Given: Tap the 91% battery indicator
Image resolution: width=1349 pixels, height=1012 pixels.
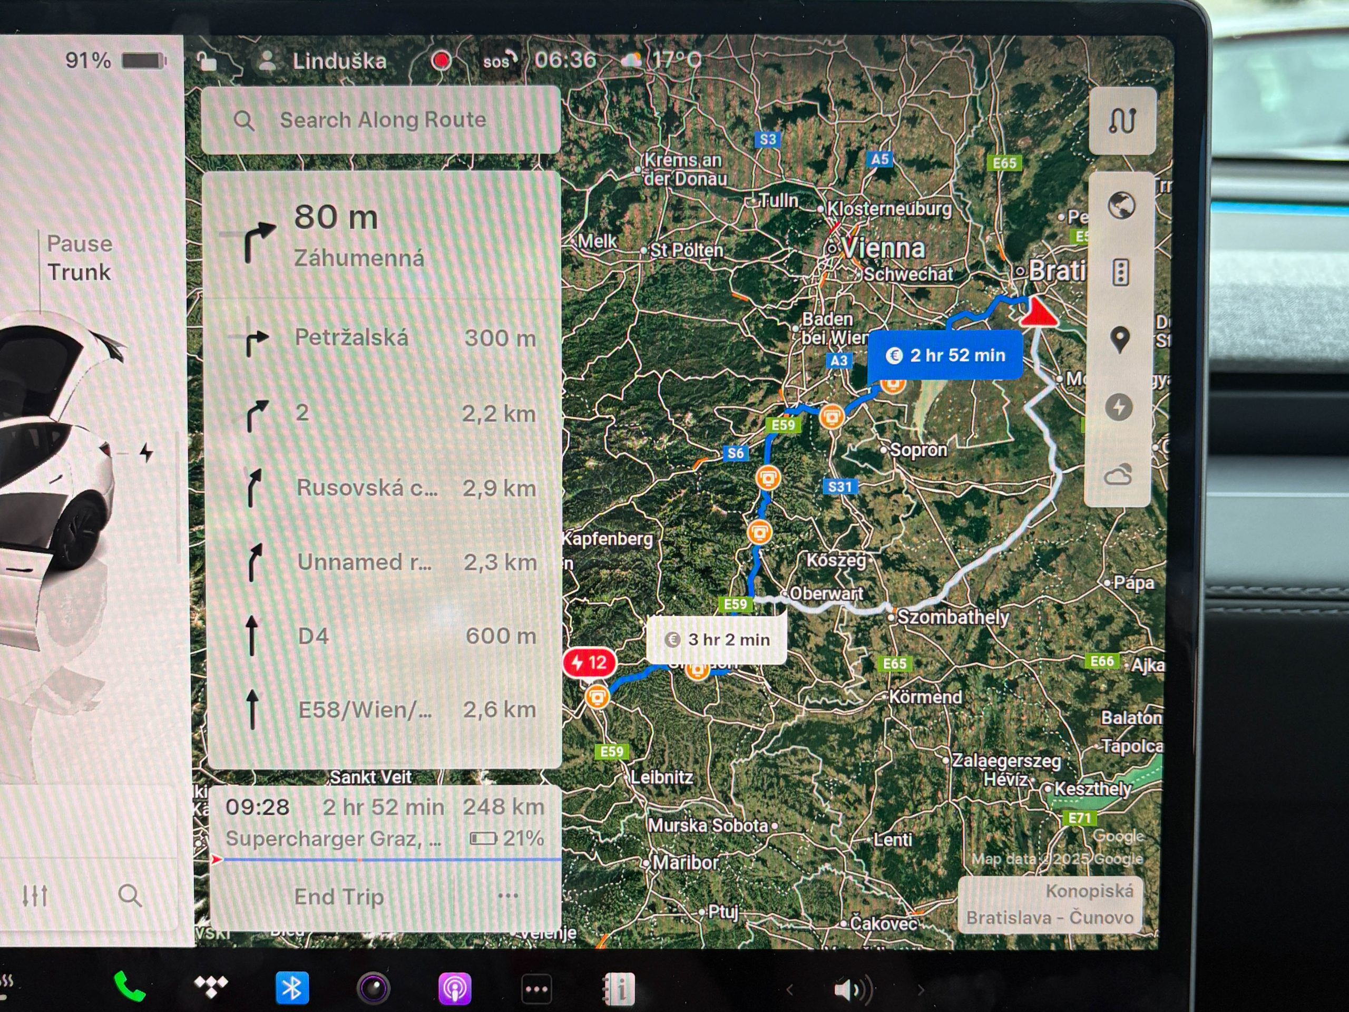Looking at the screenshot, I should coord(116,61).
